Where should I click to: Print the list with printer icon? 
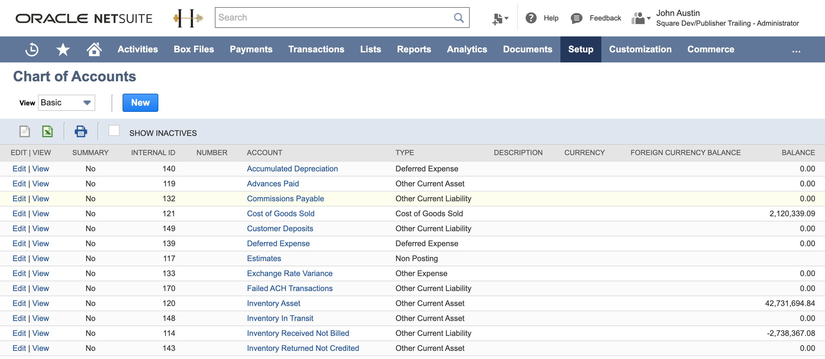[x=81, y=132]
